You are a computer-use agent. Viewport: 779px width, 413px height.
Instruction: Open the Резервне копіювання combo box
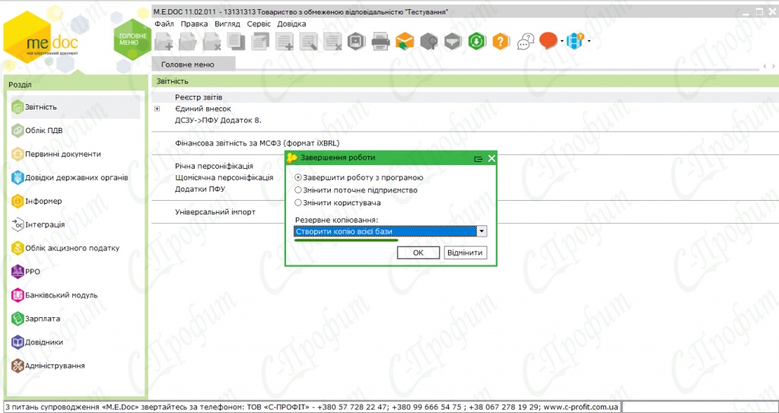click(x=390, y=231)
